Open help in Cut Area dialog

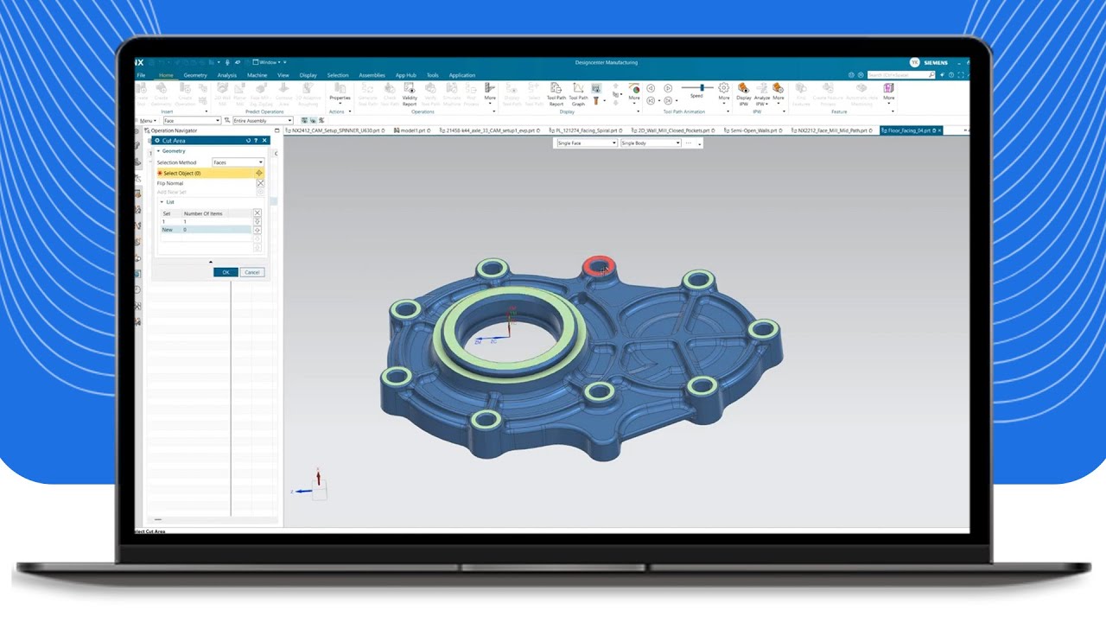[256, 140]
